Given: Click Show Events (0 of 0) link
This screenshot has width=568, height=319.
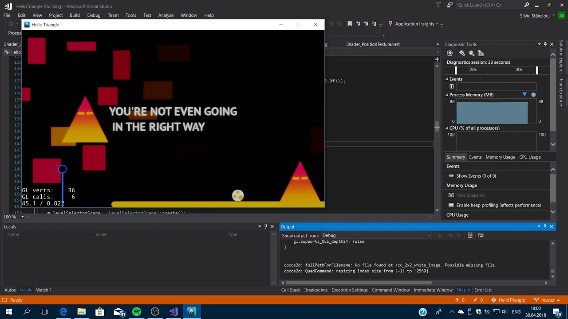Looking at the screenshot, I should pos(476,176).
